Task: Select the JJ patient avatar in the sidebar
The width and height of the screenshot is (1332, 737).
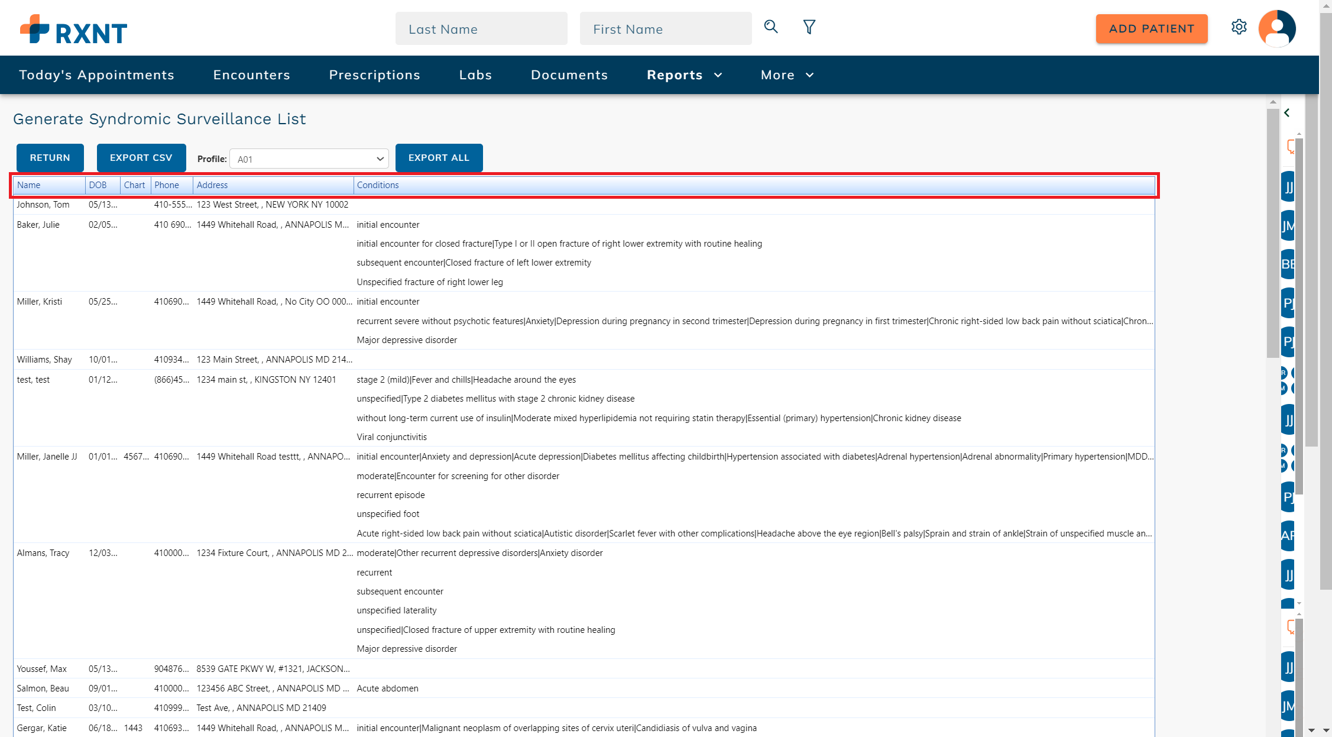Action: (1289, 185)
